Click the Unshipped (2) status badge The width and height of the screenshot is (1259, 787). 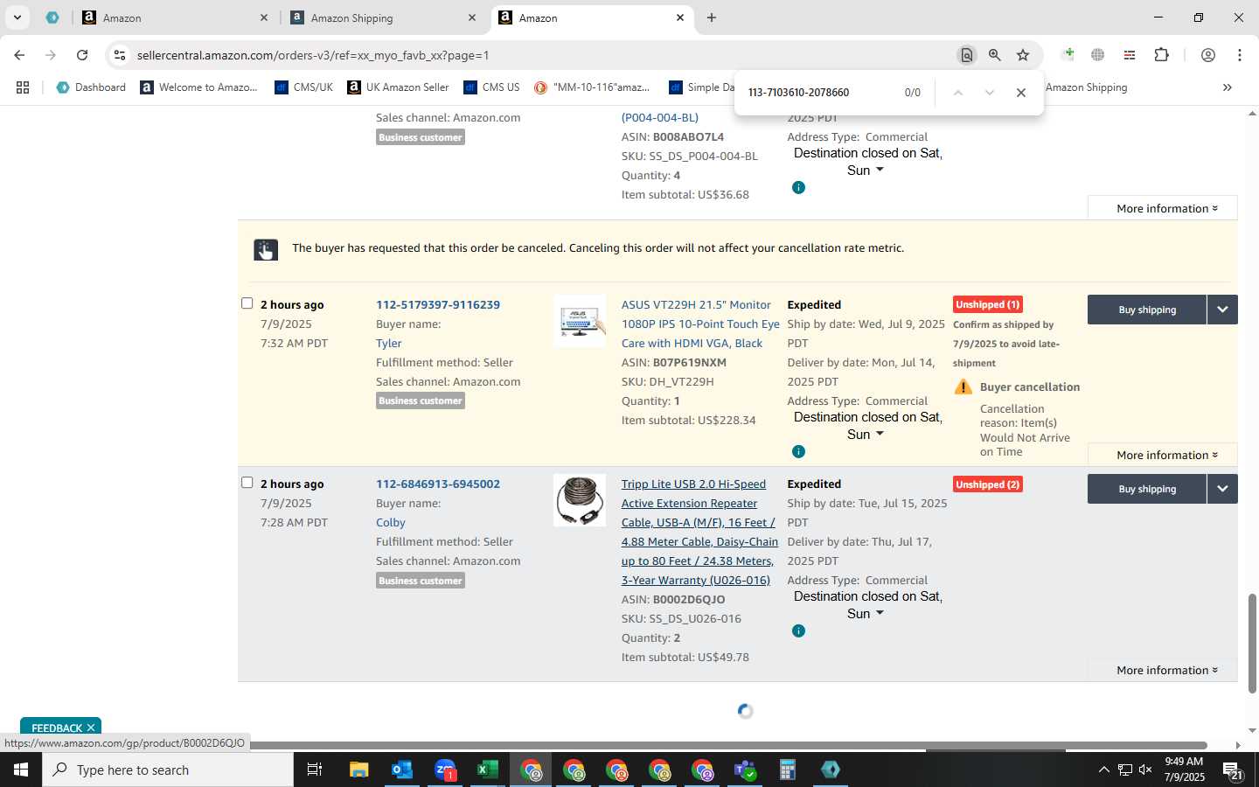pyautogui.click(x=988, y=484)
